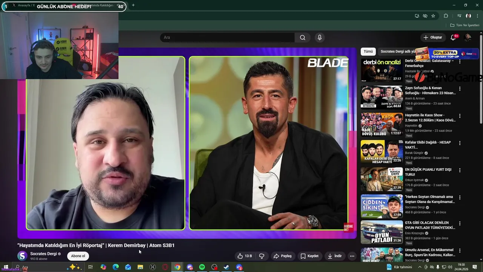The height and width of the screenshot is (272, 483).
Task: Click the İndir download button
Action: coord(334,256)
